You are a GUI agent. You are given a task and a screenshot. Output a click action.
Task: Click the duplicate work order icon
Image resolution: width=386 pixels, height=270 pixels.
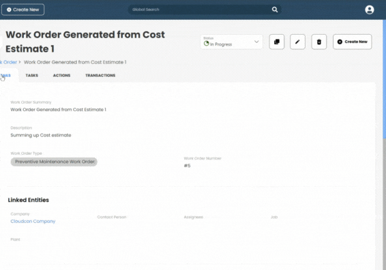coord(277,42)
